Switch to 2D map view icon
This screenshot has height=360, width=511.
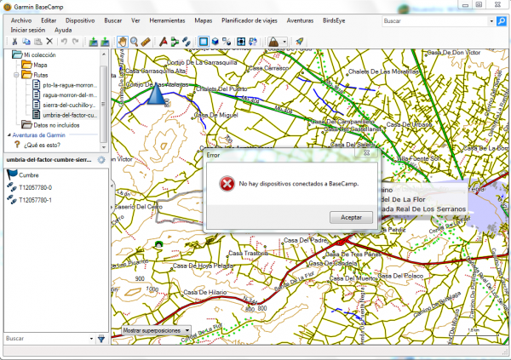[204, 42]
